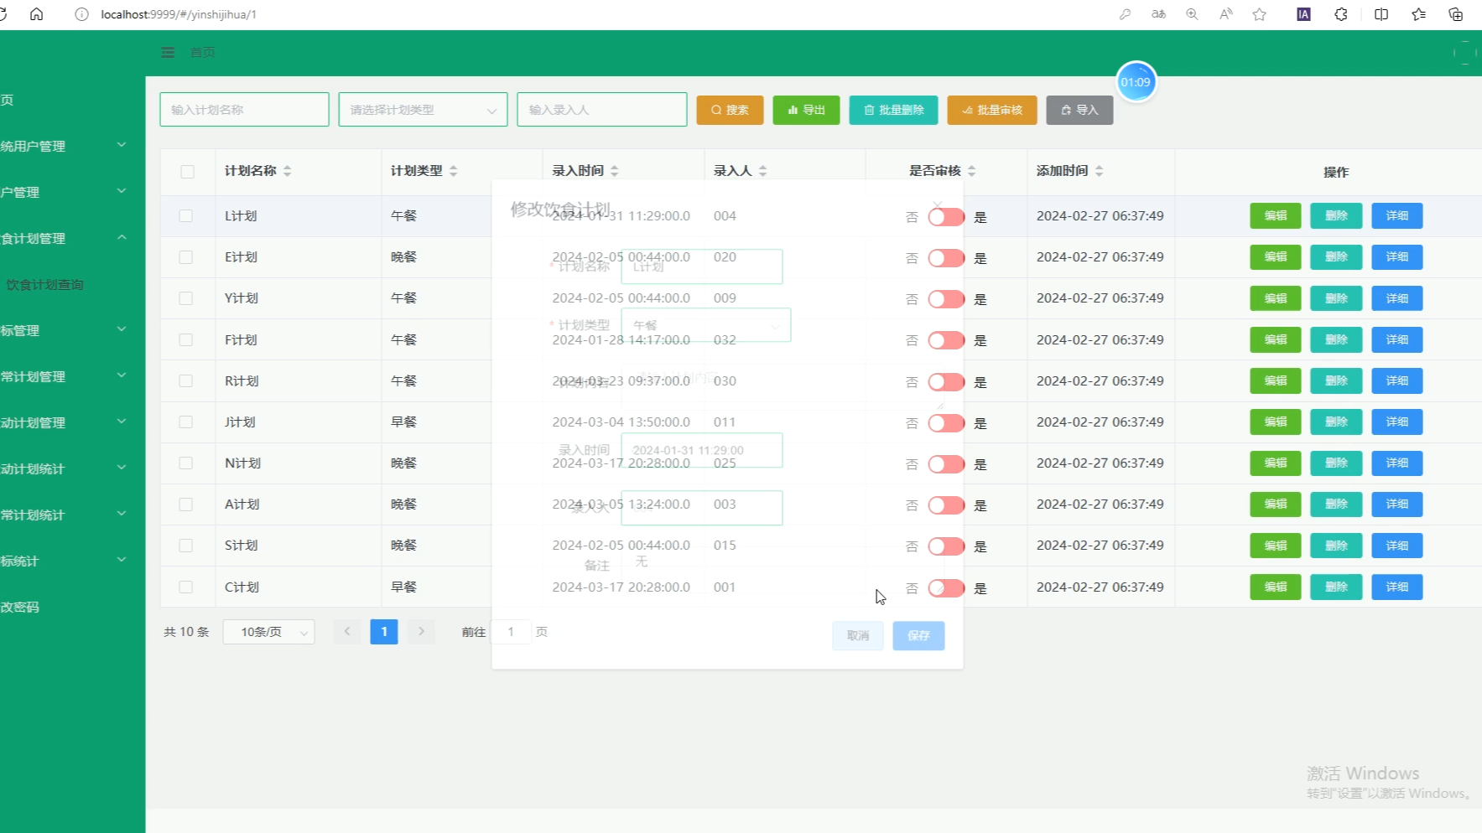Sort by 录入人 column arrows
Viewport: 1482px width, 833px height.
763,171
